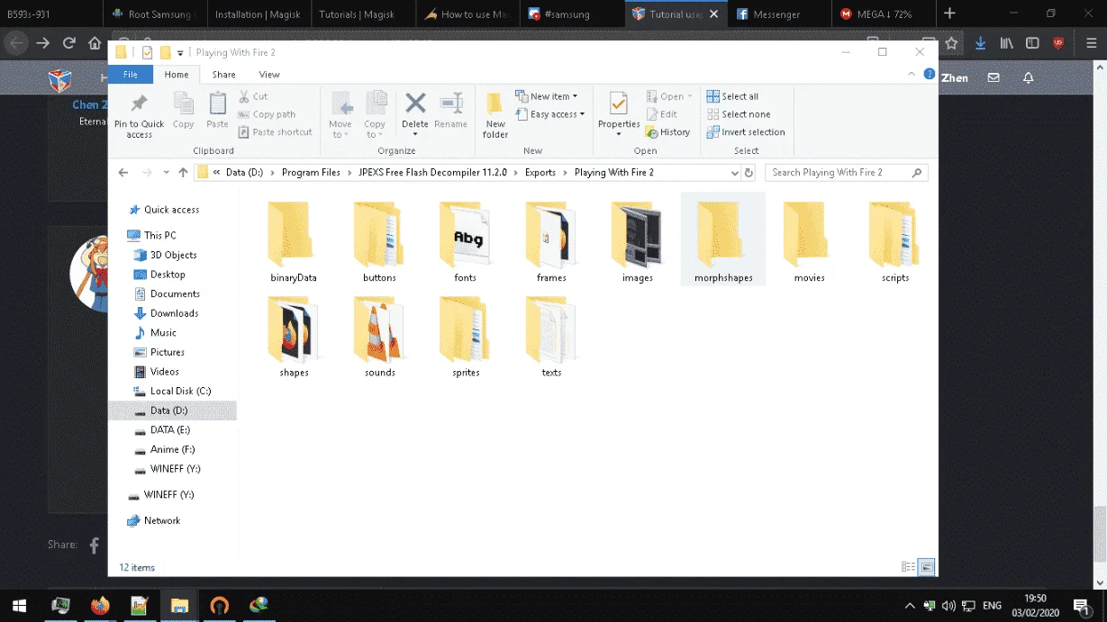This screenshot has height=622, width=1107.
Task: Open the Quick Access Toolbar customize dropdown
Action: click(180, 52)
